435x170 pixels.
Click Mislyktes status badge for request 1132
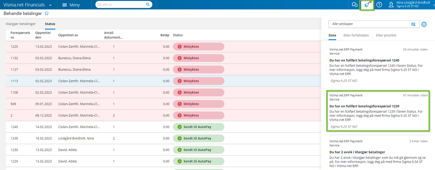pos(199,58)
